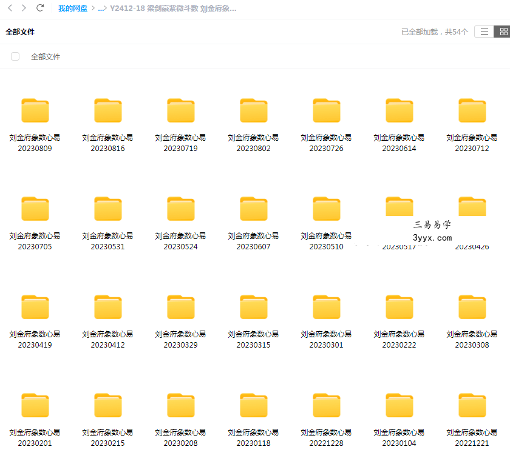Expand the ... breadcrumb path
Image resolution: width=510 pixels, height=461 pixels.
tap(101, 8)
